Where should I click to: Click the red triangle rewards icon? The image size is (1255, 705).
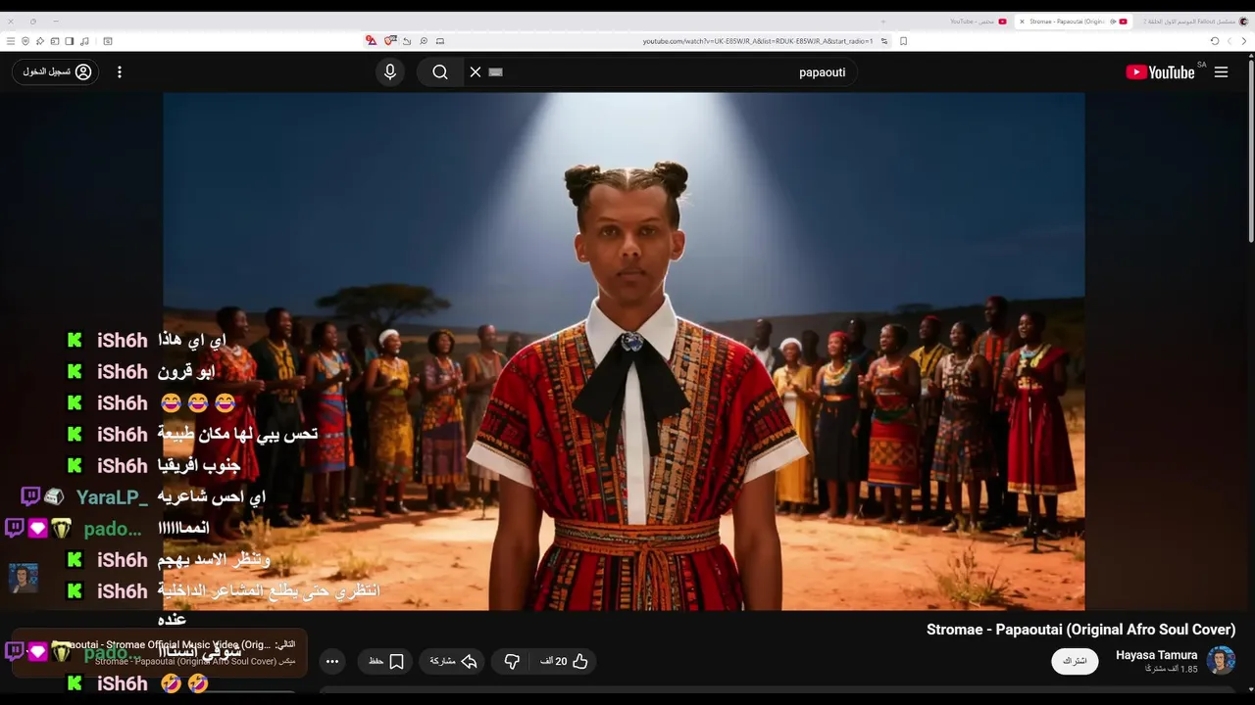coord(372,41)
